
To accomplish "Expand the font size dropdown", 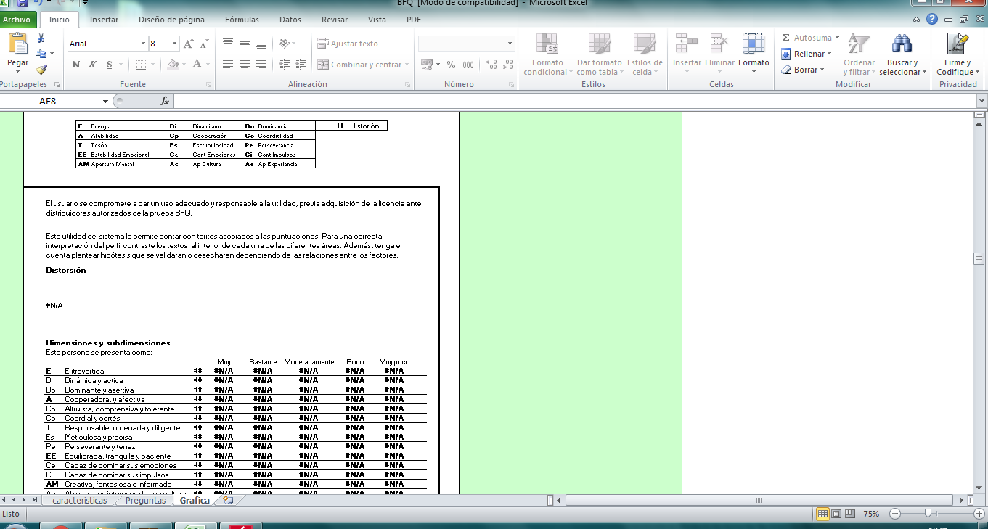I will (x=175, y=44).
